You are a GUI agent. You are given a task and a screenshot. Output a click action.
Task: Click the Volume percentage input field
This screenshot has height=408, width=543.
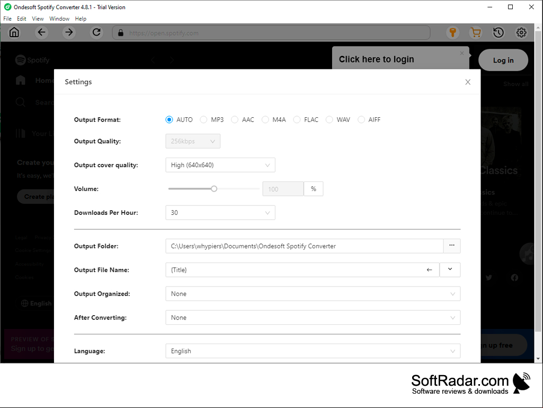pos(283,189)
